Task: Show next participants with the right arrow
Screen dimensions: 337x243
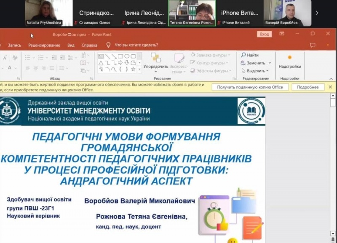Action: coord(317,13)
